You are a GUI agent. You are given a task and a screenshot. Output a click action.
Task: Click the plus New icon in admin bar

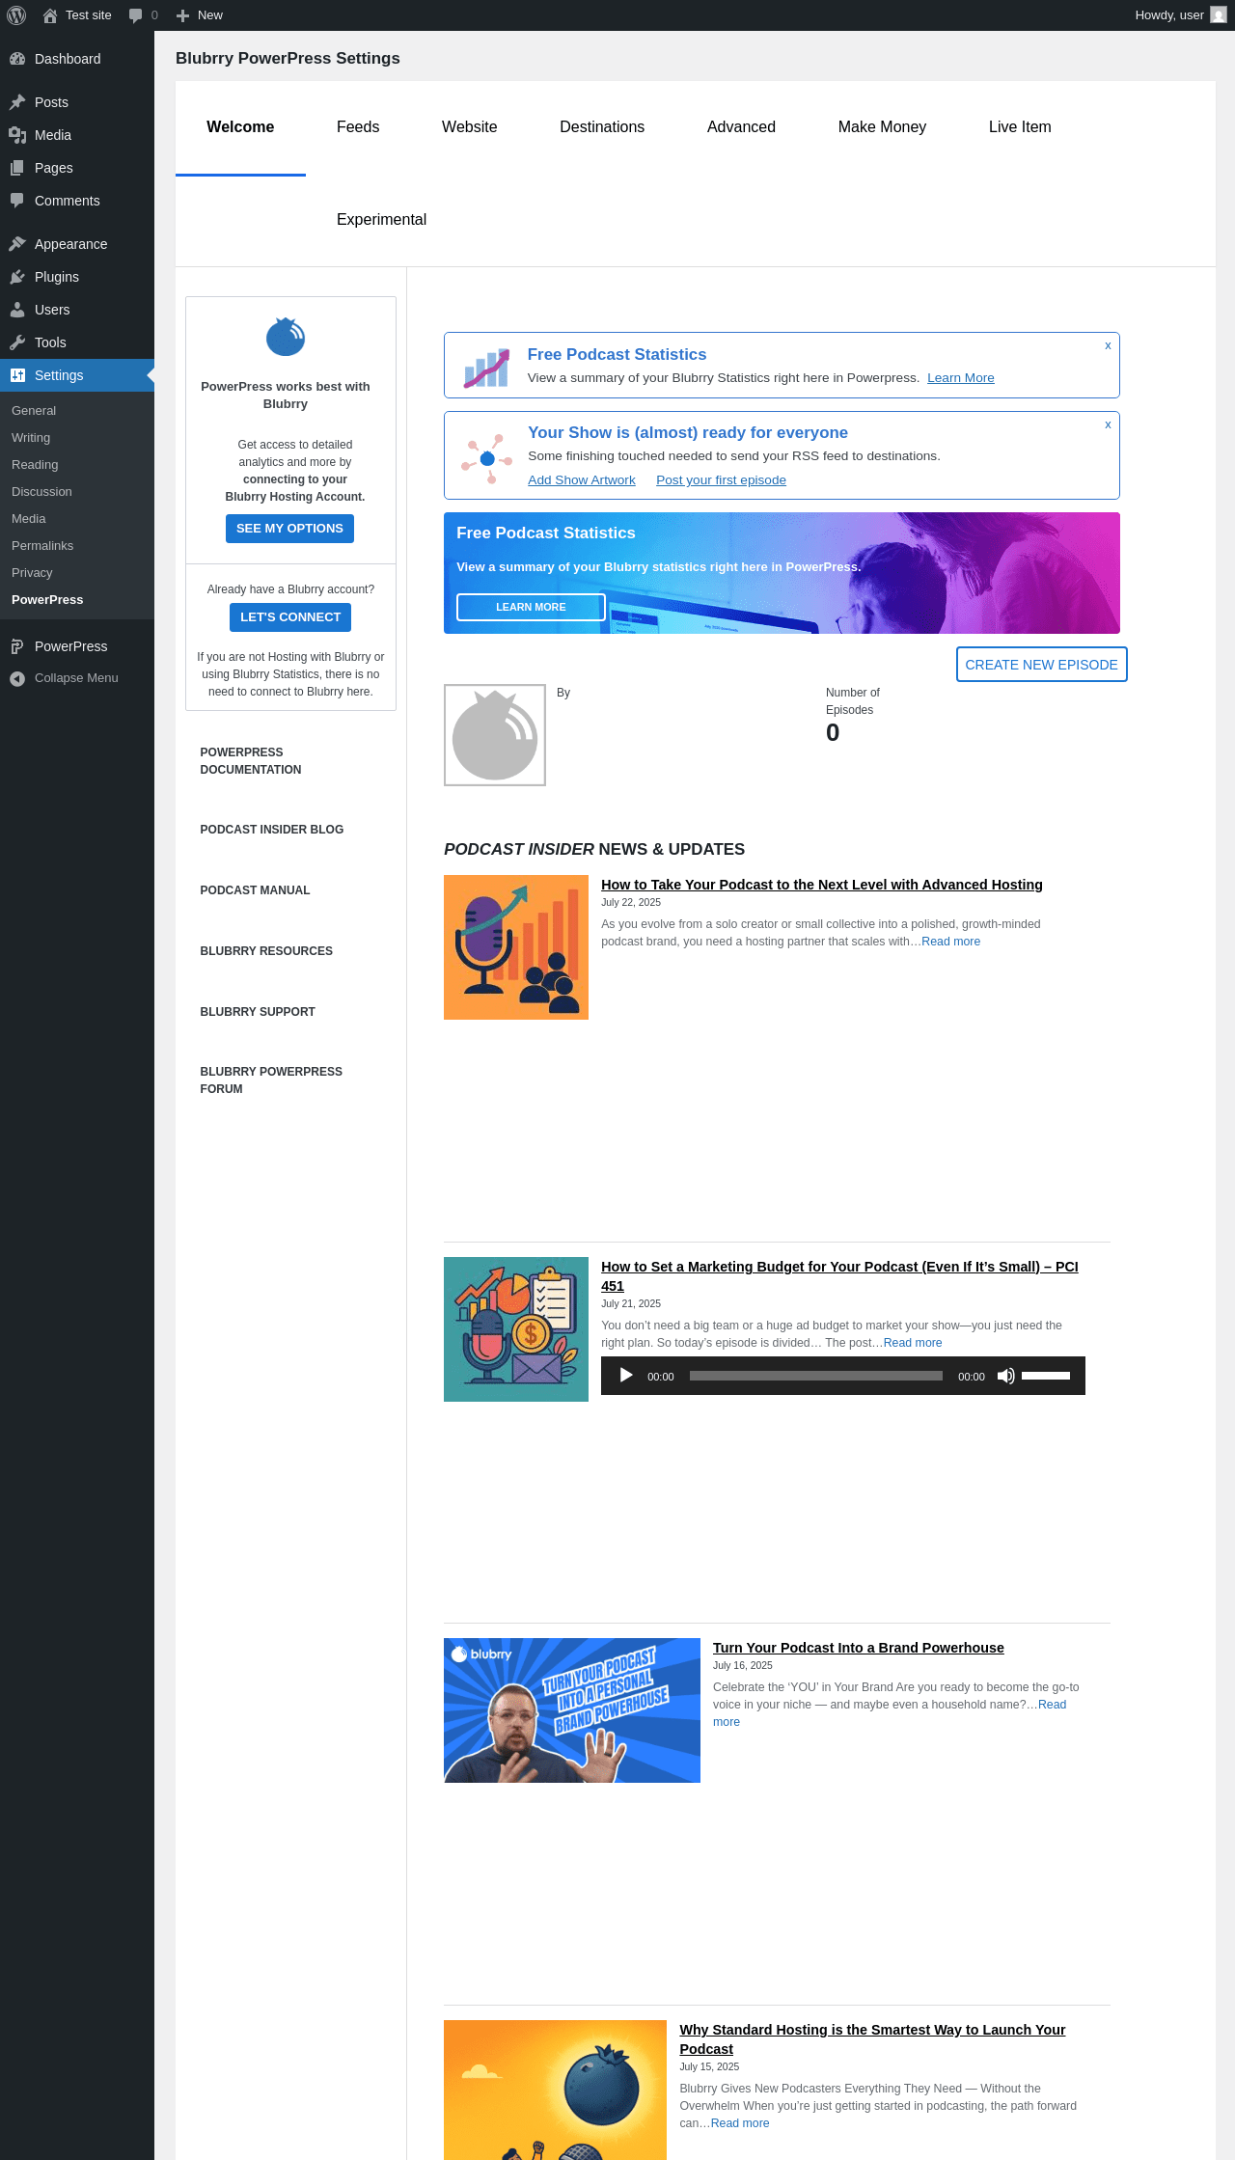click(182, 15)
